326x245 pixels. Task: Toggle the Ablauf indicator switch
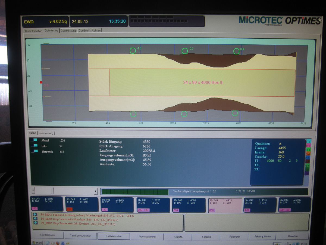pyautogui.click(x=34, y=140)
